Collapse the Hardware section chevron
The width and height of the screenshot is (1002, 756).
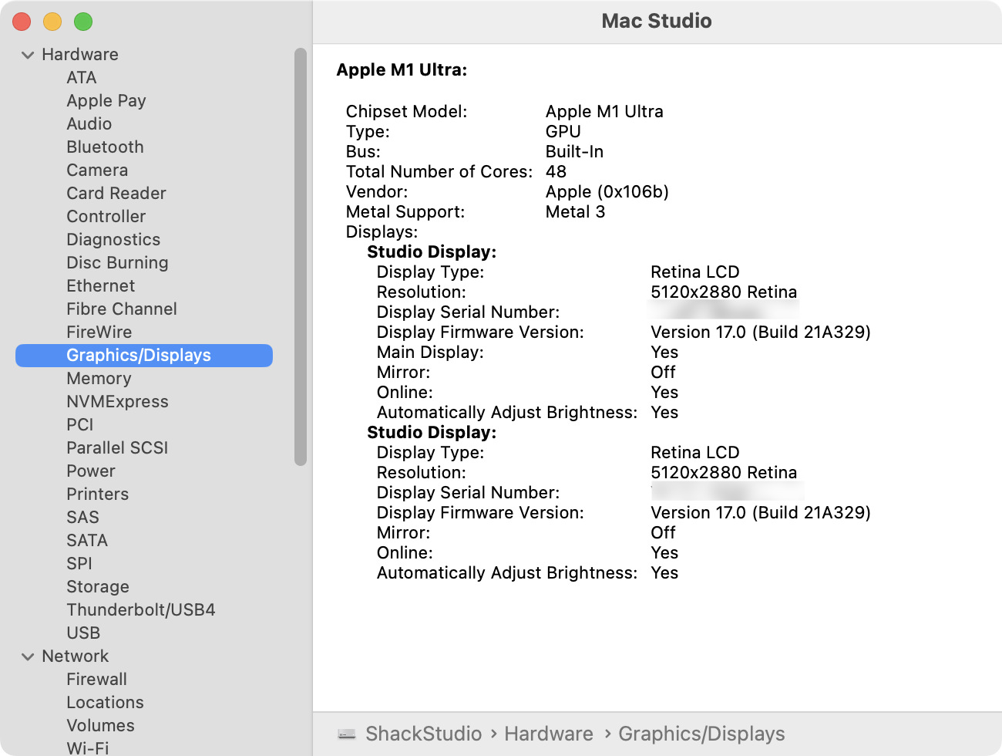tap(28, 55)
